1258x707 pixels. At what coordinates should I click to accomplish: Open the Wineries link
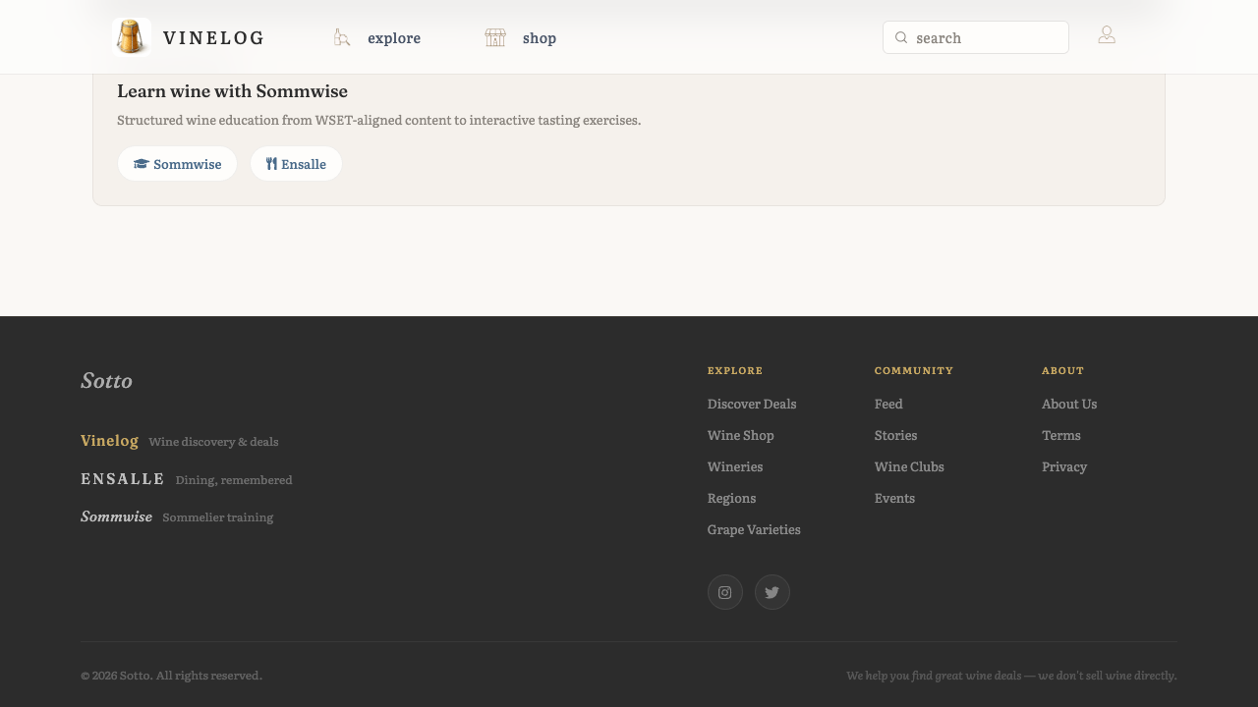735,466
